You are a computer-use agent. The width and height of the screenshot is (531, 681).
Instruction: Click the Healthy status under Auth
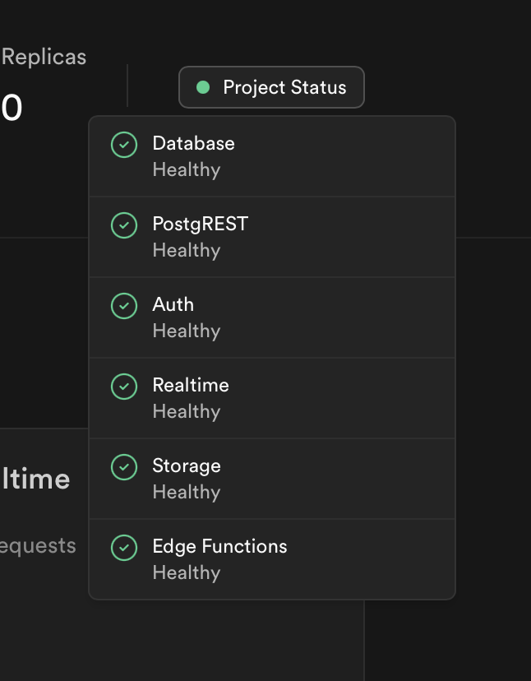[x=187, y=331]
